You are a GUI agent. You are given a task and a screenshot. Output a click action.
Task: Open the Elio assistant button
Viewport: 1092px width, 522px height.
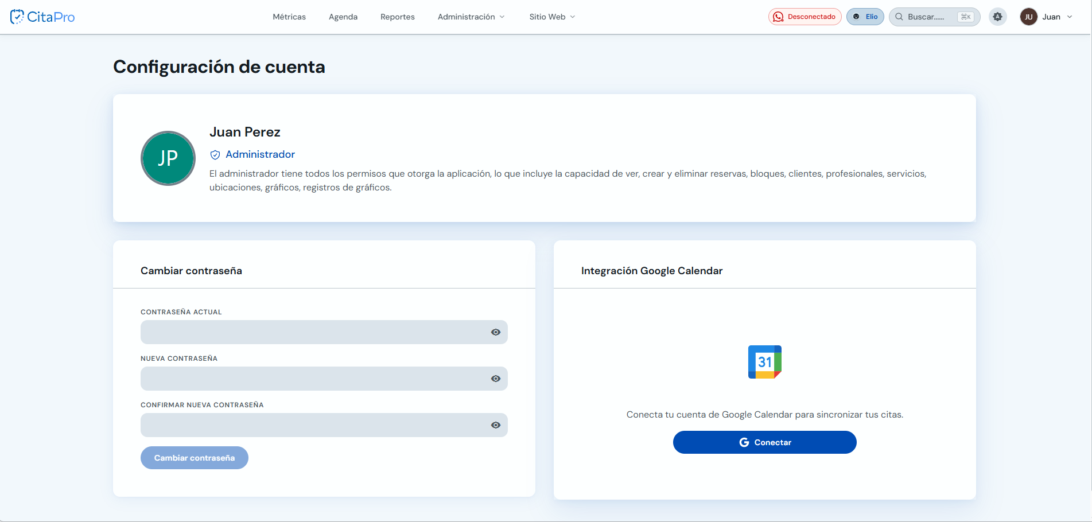pyautogui.click(x=865, y=17)
